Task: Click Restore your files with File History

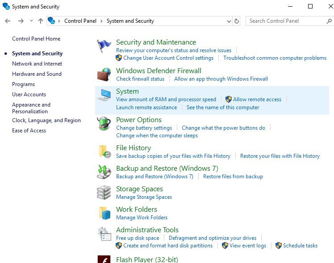Action: [x=280, y=156]
